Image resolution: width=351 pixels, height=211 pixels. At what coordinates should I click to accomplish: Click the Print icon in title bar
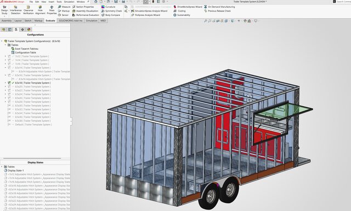pos(123,2)
